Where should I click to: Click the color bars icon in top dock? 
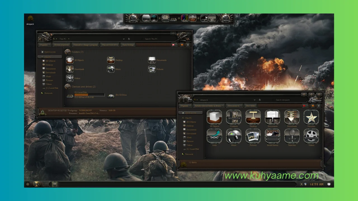pos(185,18)
